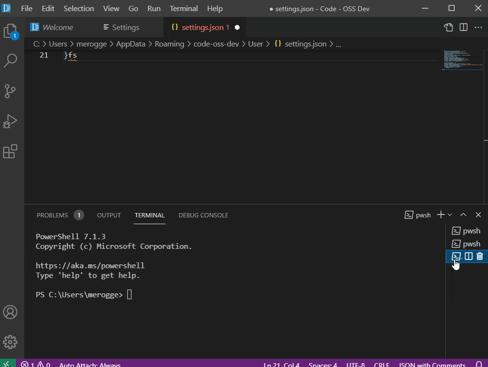Close the terminal panel

click(x=478, y=215)
